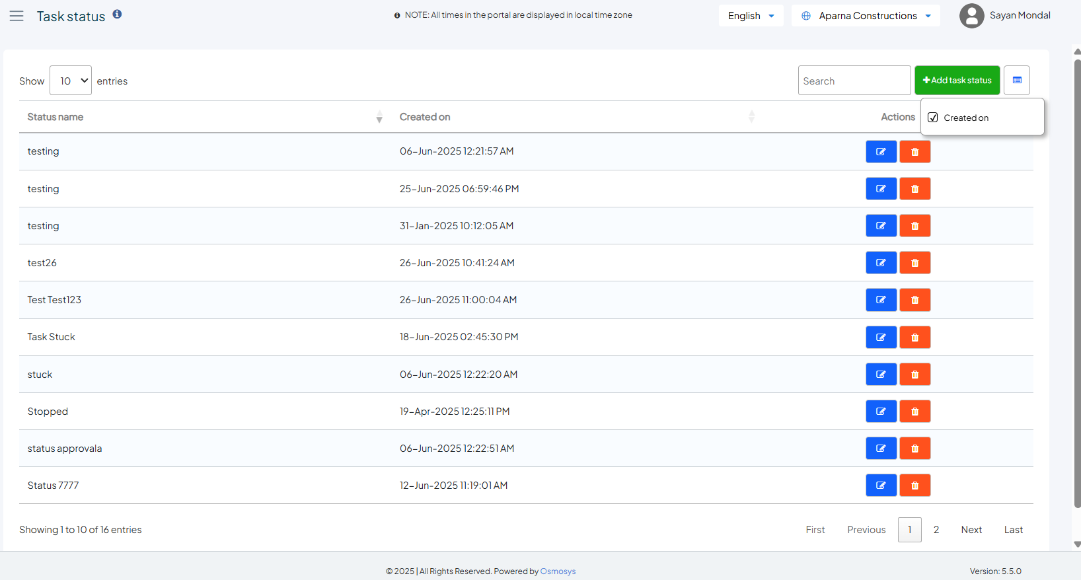Open the Osmosys footer link
The width and height of the screenshot is (1081, 580).
pos(558,571)
